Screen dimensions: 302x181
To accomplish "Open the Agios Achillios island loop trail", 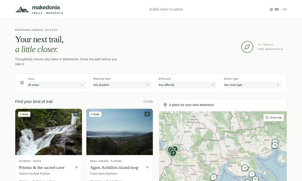I will pyautogui.click(x=114, y=168).
